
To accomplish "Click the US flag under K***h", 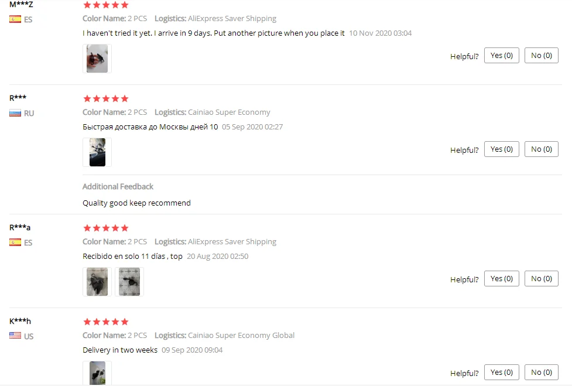I will [15, 336].
